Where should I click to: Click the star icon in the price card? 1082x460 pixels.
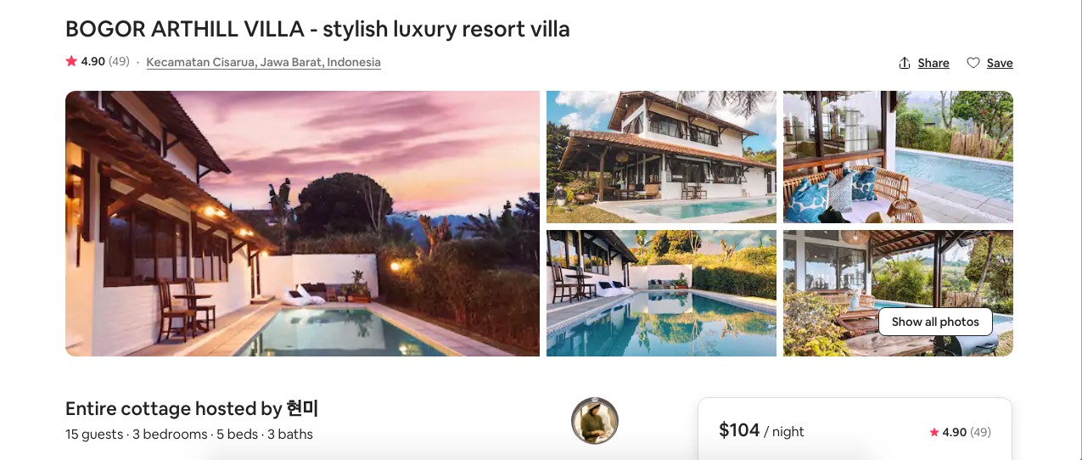[x=934, y=432]
